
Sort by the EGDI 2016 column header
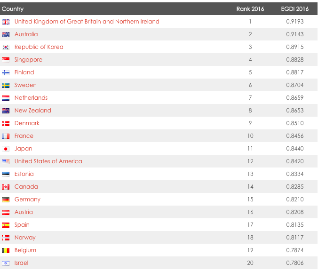pyautogui.click(x=294, y=9)
